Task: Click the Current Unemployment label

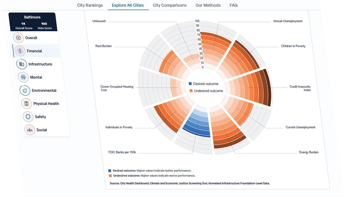Action: tap(300, 127)
